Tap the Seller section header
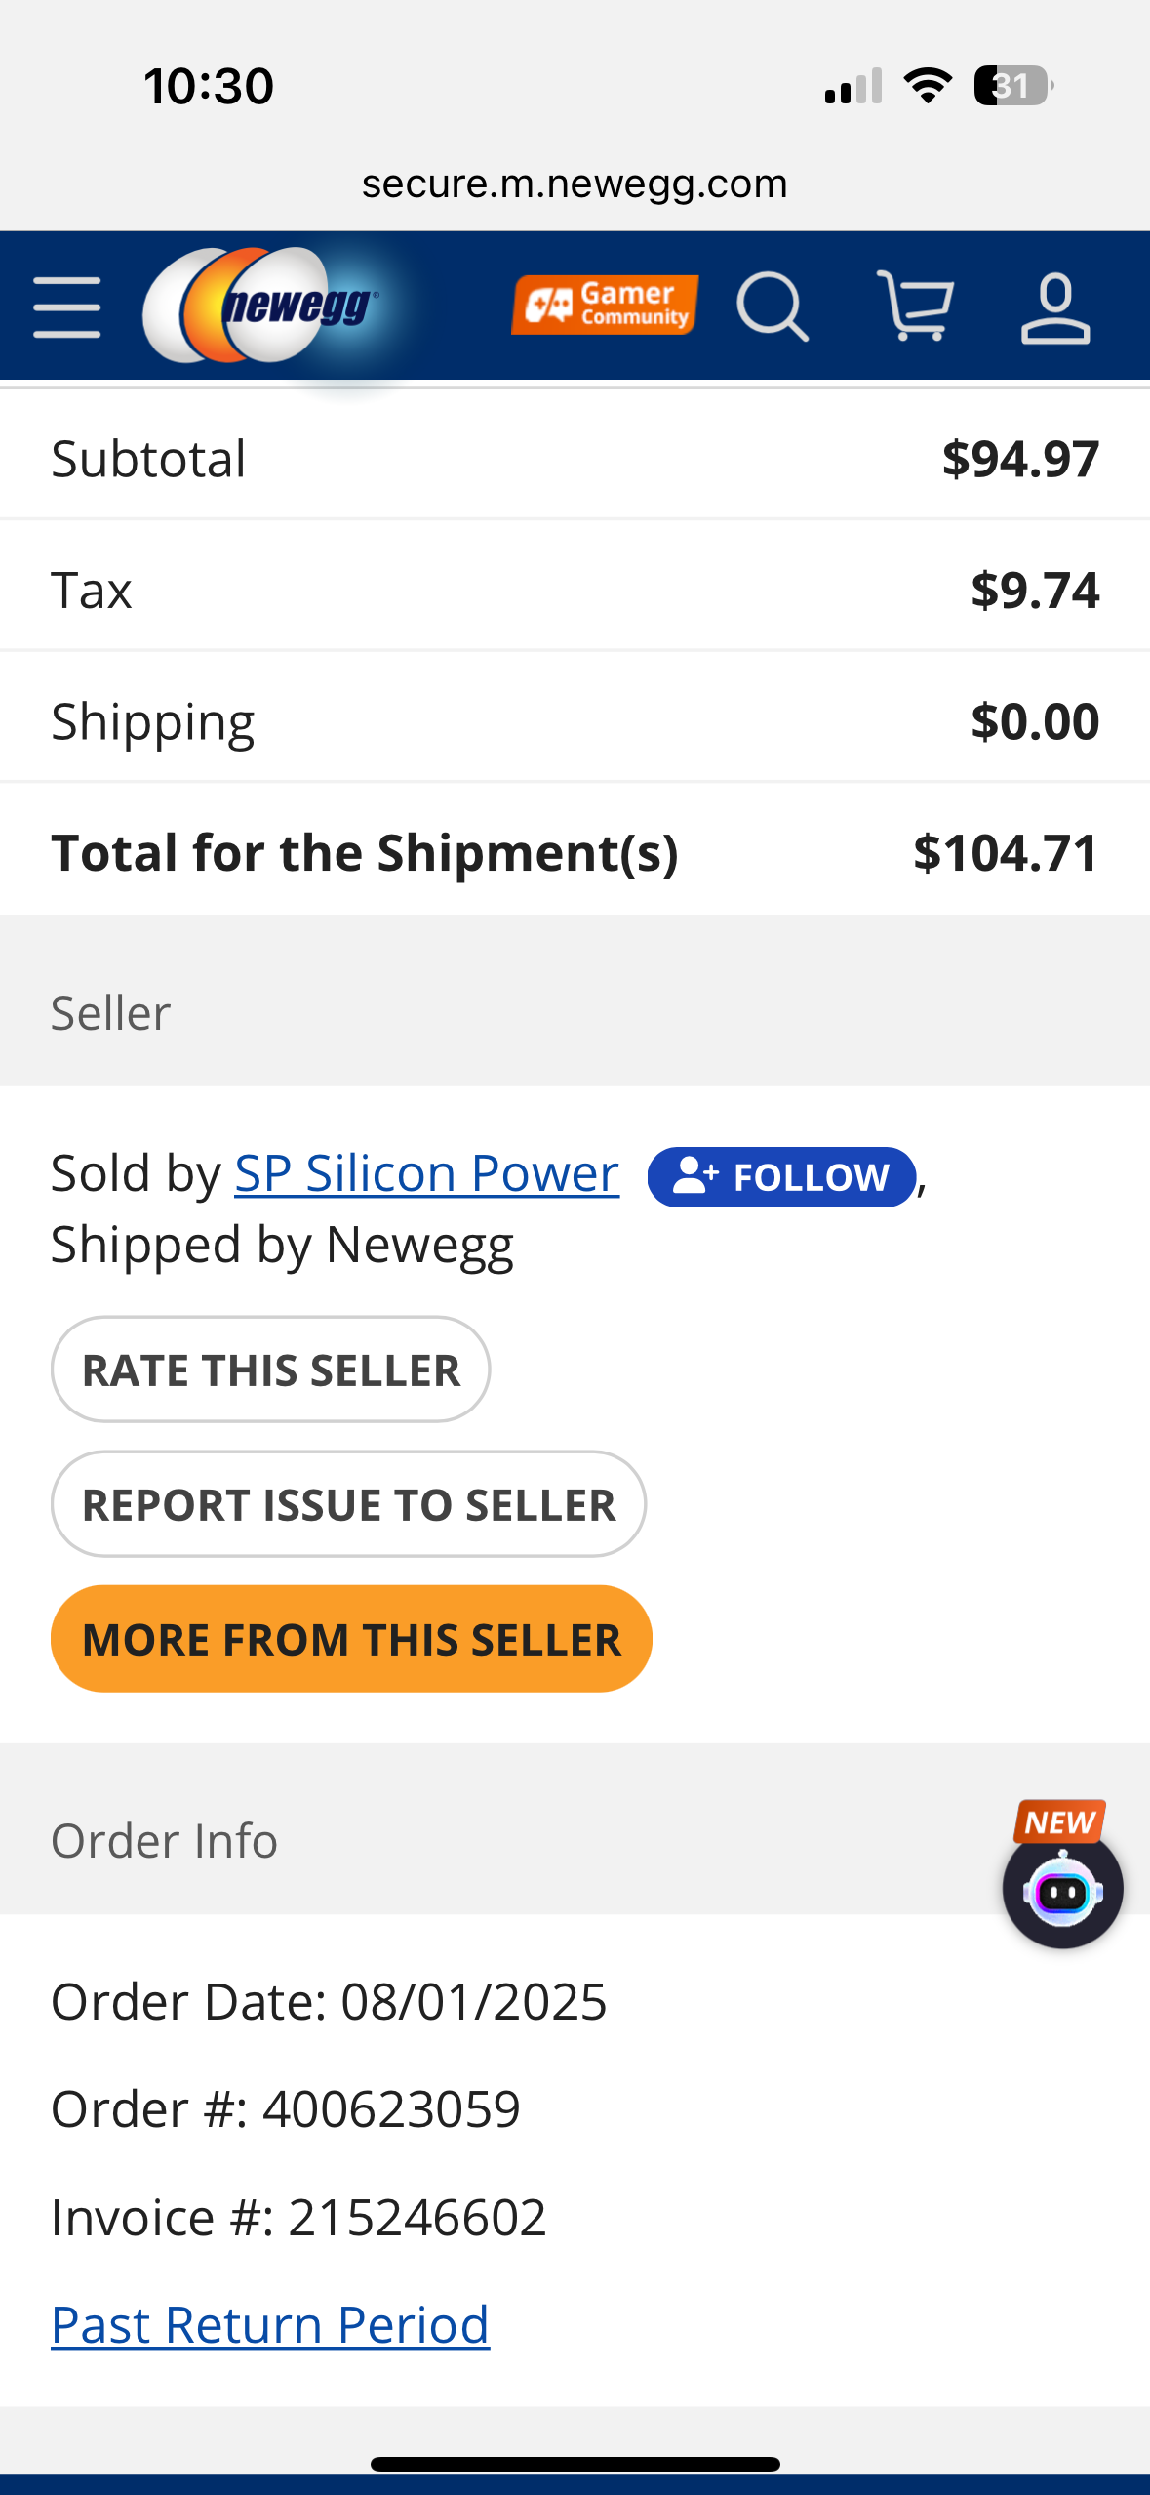 111,1013
